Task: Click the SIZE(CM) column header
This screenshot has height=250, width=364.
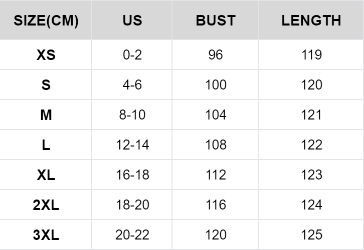Action: pyautogui.click(x=46, y=20)
